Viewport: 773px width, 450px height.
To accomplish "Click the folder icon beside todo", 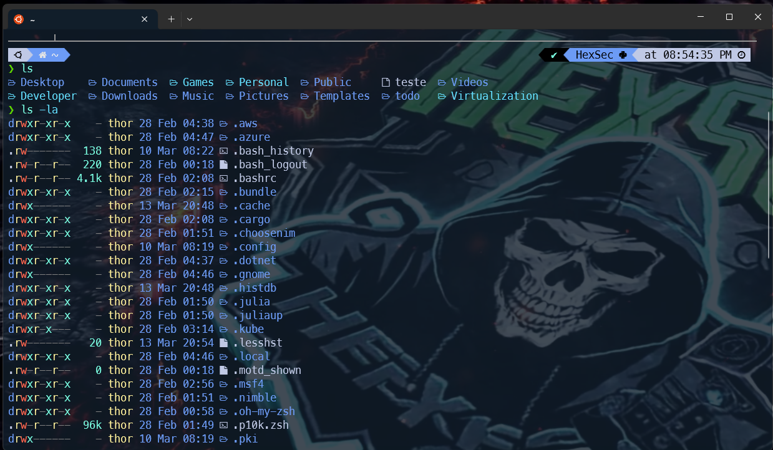I will 386,96.
